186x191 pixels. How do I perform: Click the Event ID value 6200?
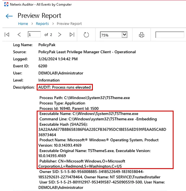coord(43,66)
